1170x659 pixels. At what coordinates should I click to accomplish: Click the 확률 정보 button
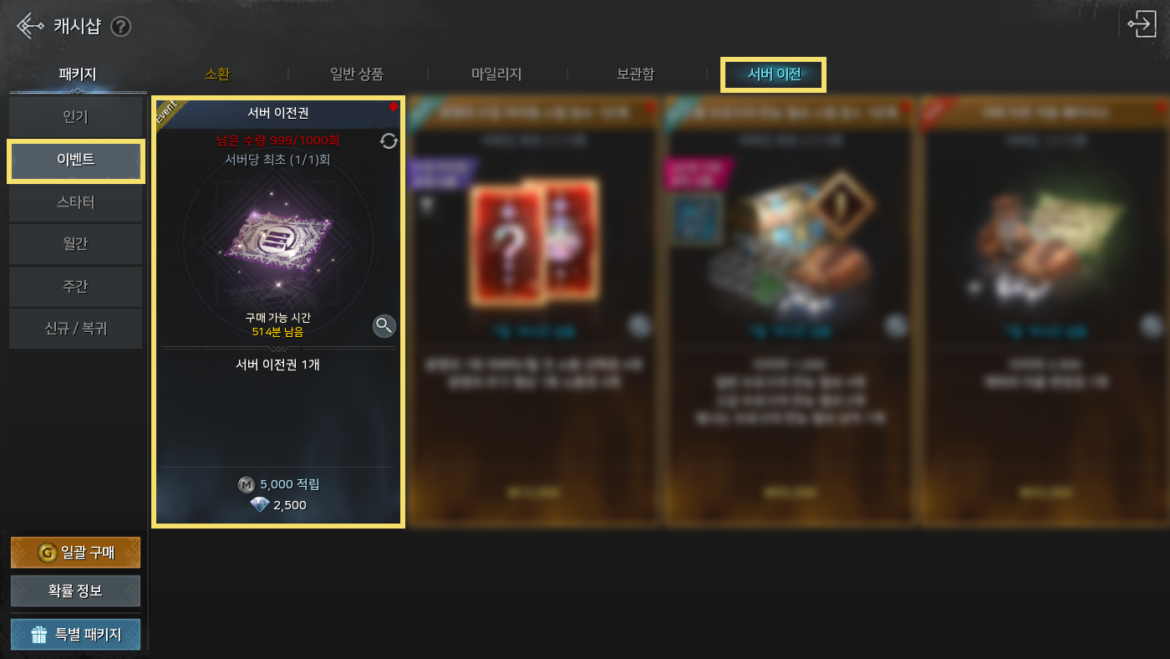pos(75,591)
